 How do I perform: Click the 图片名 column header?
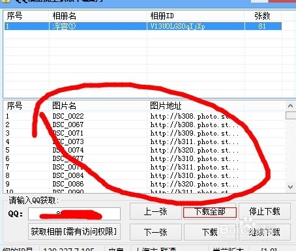97,106
